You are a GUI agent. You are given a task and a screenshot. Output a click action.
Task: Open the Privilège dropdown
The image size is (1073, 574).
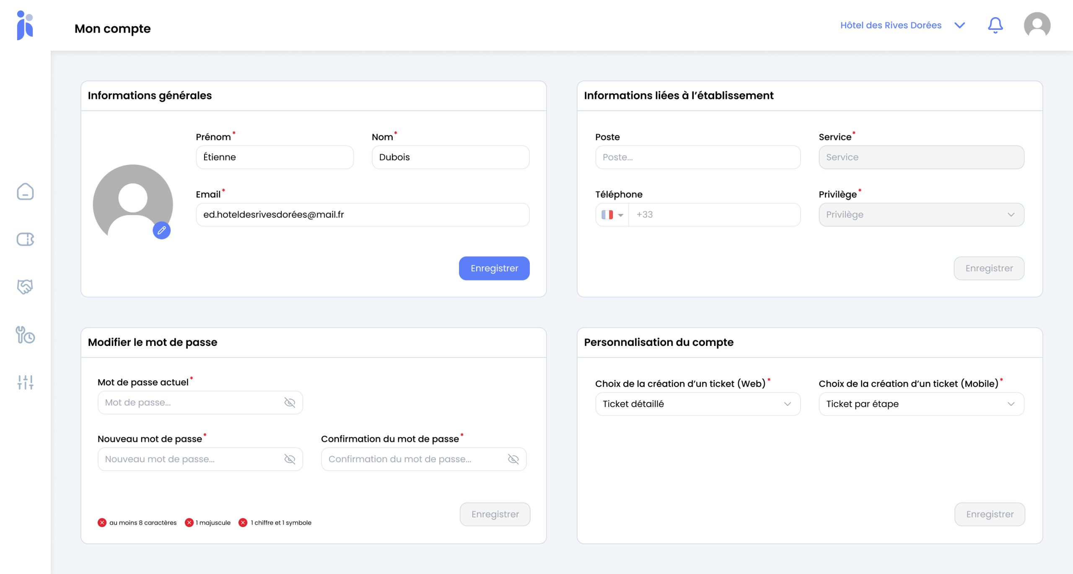pos(921,215)
